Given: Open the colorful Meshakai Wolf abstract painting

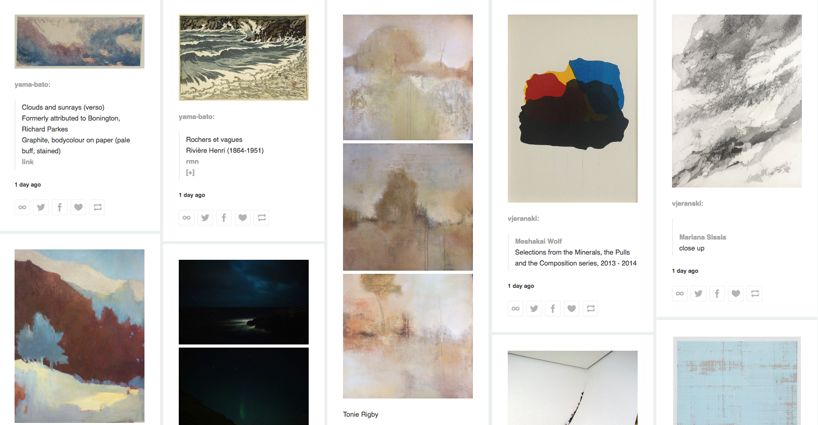Looking at the screenshot, I should pyautogui.click(x=573, y=109).
